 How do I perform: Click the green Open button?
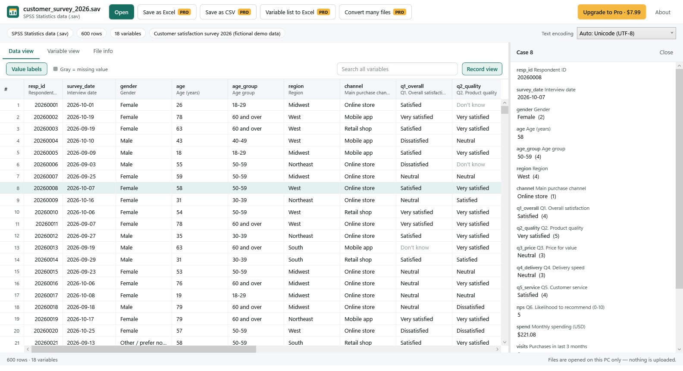[122, 12]
